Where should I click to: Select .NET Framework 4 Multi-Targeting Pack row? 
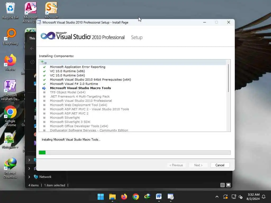point(80,96)
